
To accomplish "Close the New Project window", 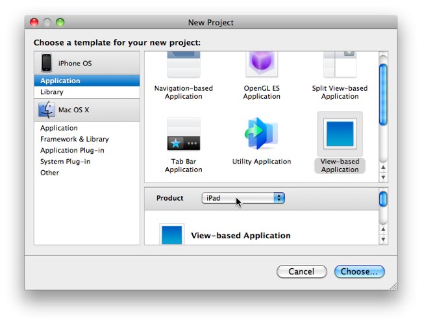I will pos(34,22).
